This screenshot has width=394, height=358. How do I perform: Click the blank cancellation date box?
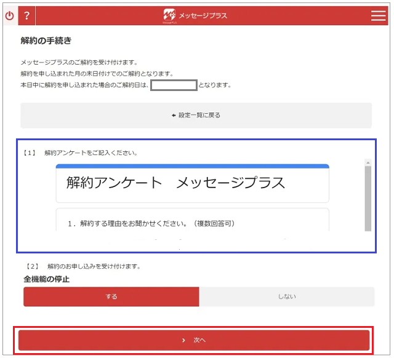174,85
